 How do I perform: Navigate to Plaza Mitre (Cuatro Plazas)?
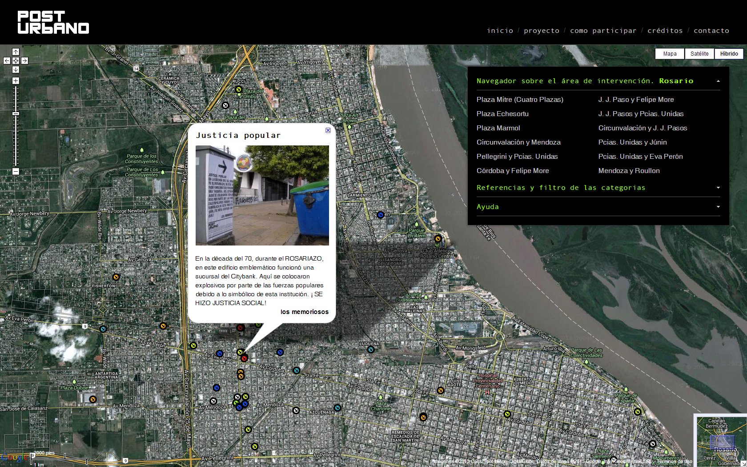pos(519,100)
